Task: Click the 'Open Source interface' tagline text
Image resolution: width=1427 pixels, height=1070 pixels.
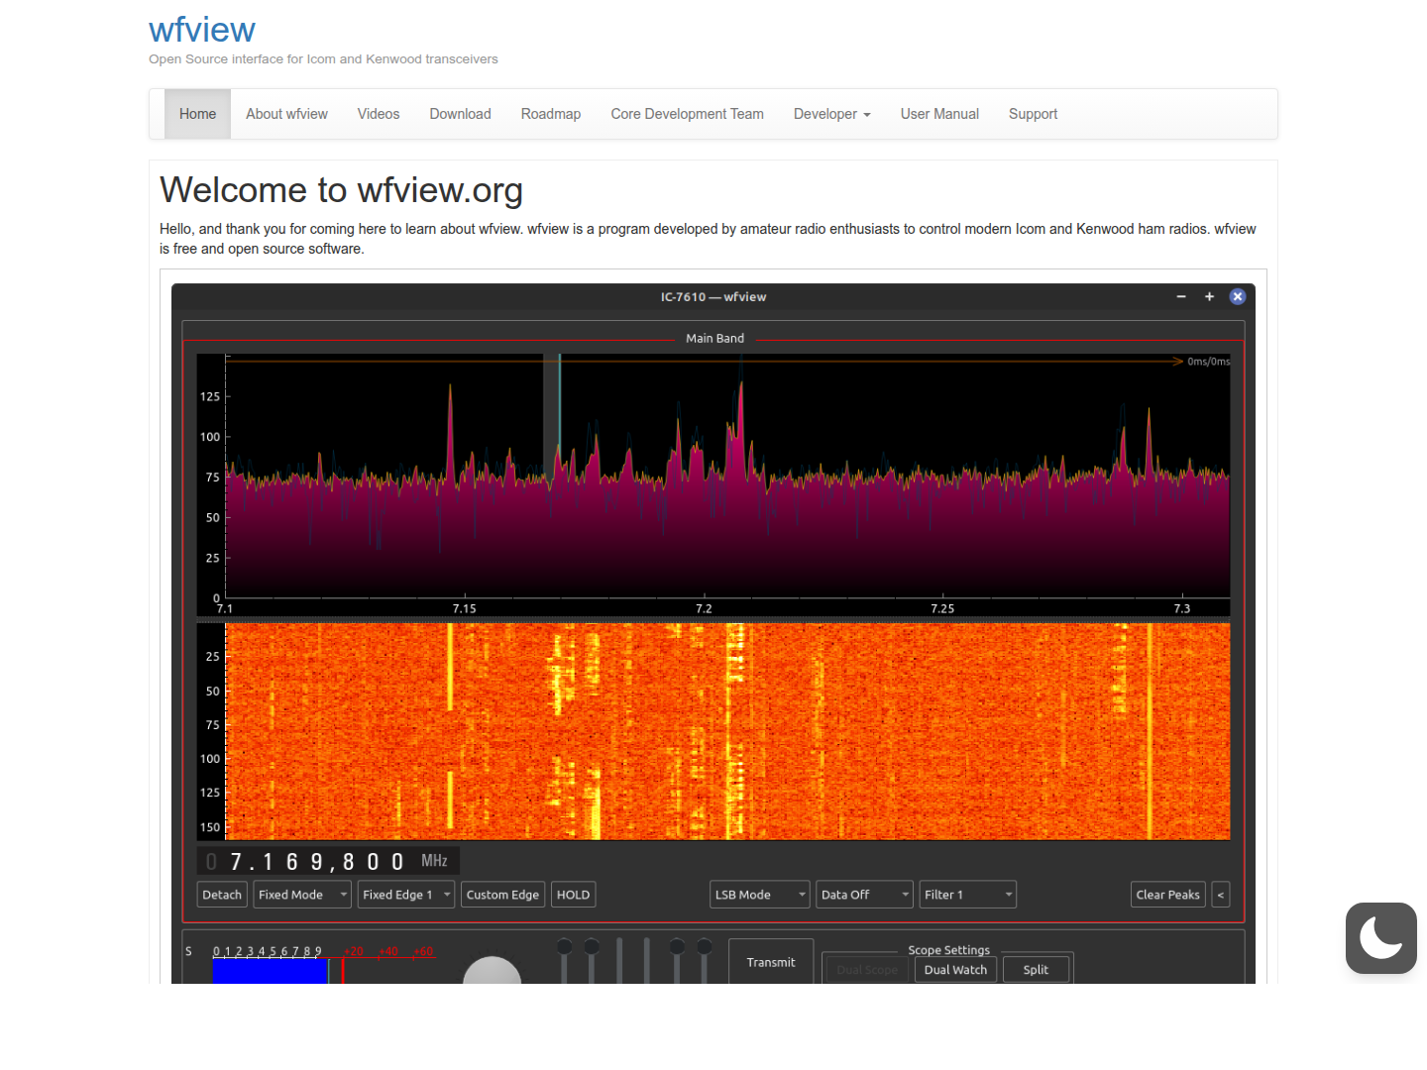Action: pos(323,59)
